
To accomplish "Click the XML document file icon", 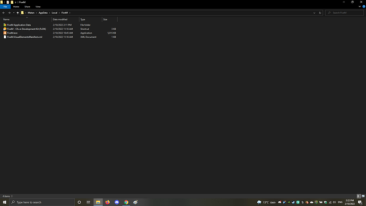I will point(5,37).
